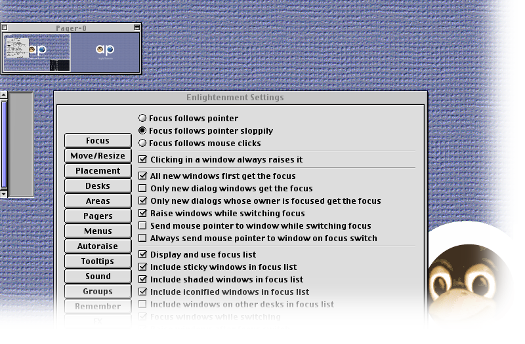This screenshot has height=344, width=525.
Task: Select Focus follows pointer radio option
Action: point(142,118)
